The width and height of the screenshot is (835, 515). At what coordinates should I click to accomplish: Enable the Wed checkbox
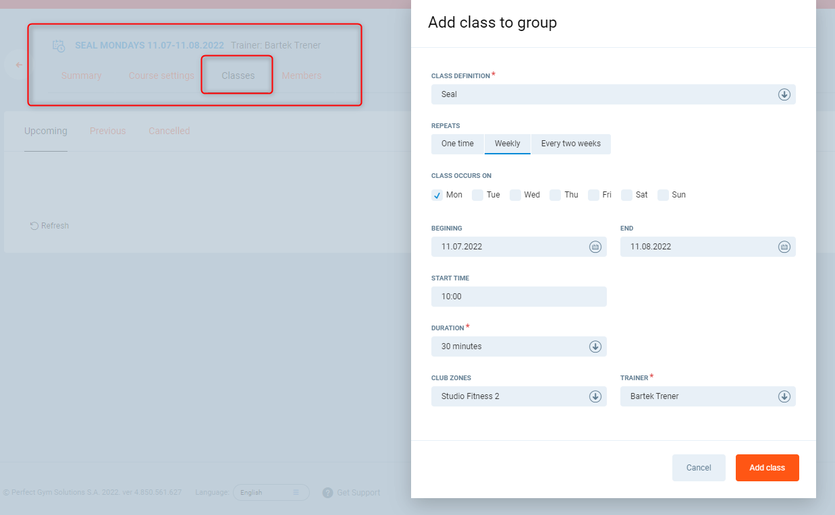(x=515, y=195)
